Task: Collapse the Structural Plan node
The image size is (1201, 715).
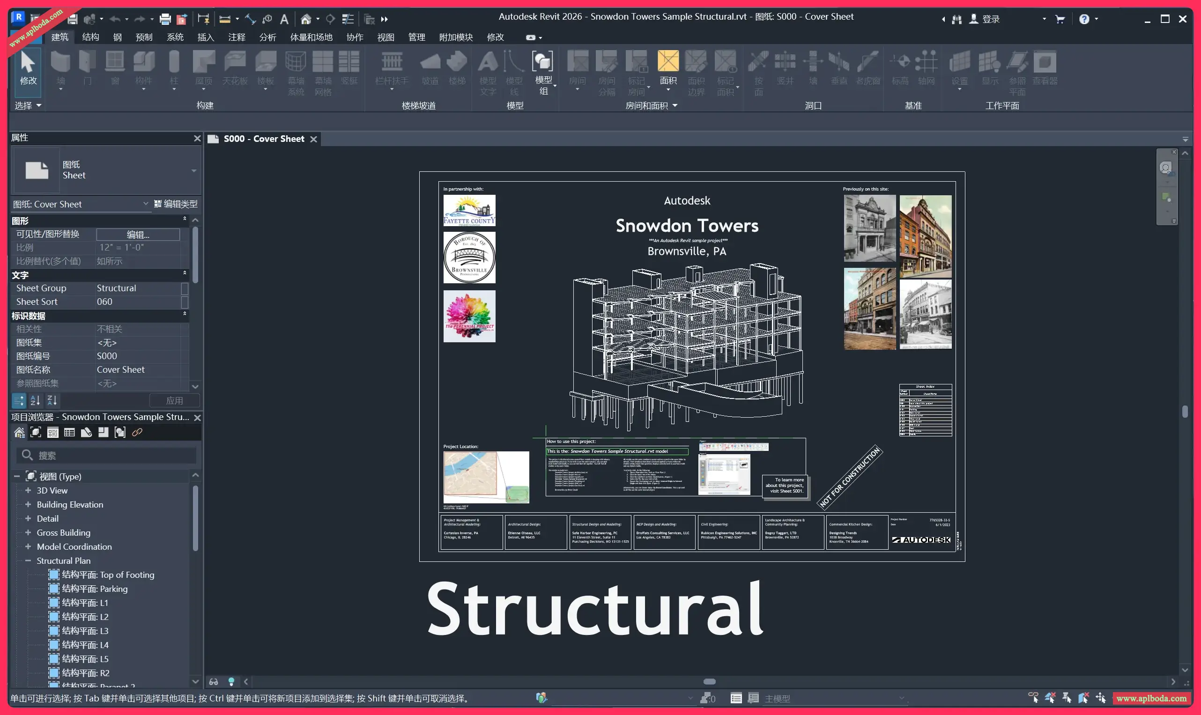Action: (28, 561)
